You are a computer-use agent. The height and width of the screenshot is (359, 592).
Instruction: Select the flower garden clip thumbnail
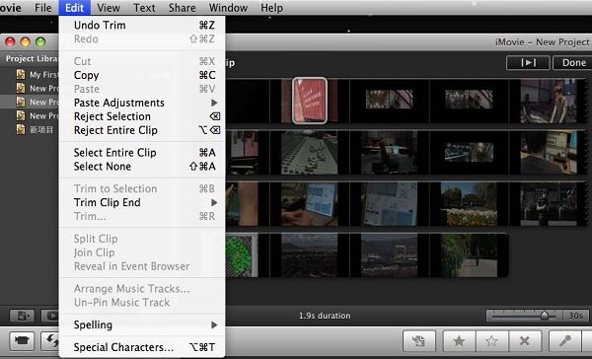[x=469, y=204]
